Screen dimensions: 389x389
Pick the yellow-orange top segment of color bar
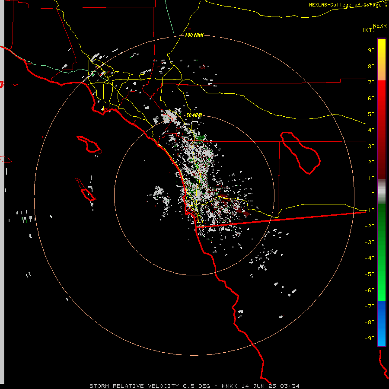coord(382,60)
